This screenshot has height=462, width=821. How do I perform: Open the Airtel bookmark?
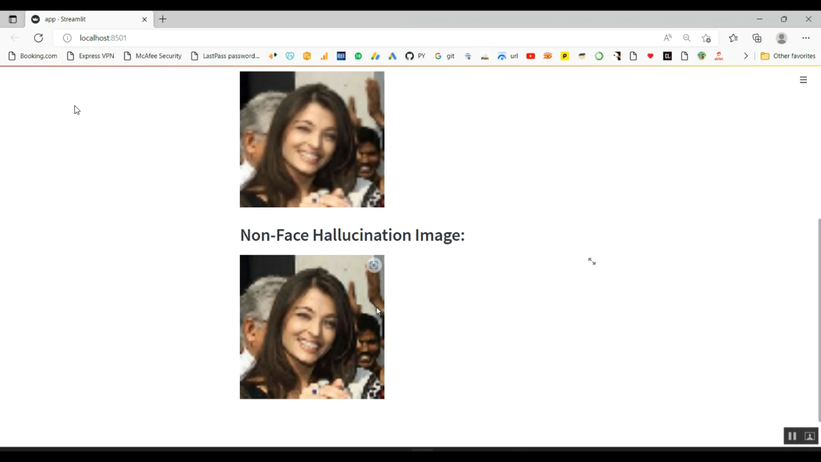[x=719, y=56]
